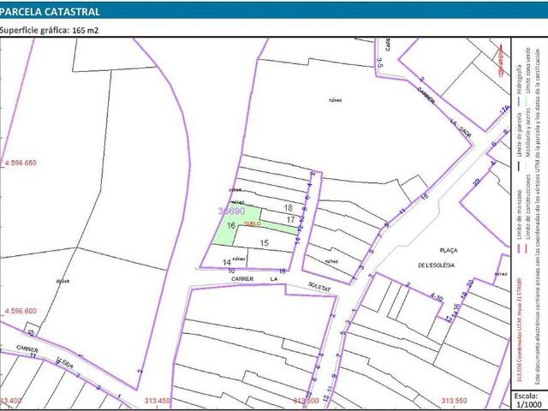The image size is (548, 411).
Task: Click parcel number 17 on the map
Action: pos(290,220)
